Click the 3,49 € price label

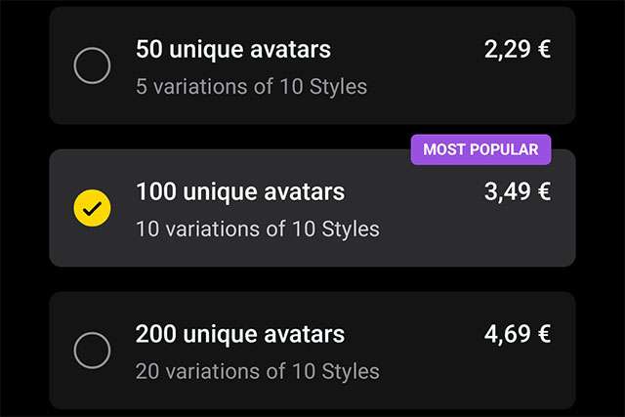coord(517,191)
